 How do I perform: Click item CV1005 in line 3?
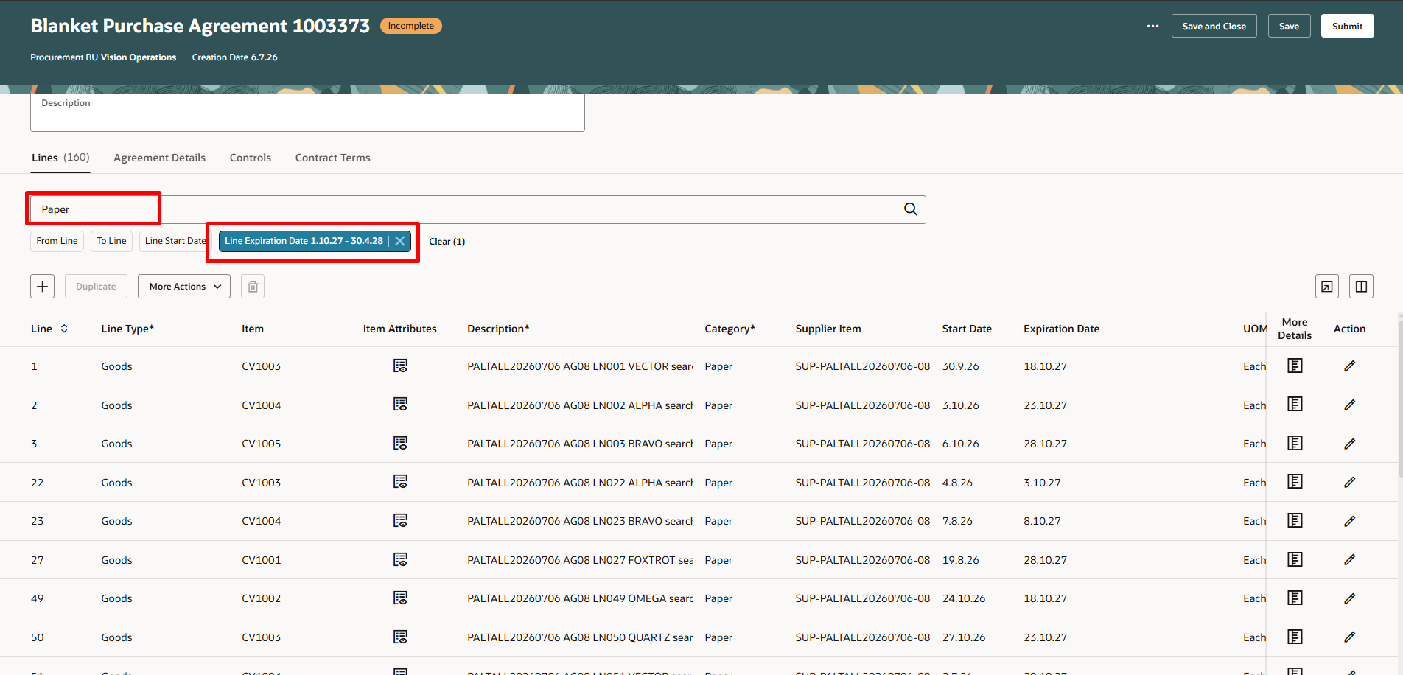[261, 444]
